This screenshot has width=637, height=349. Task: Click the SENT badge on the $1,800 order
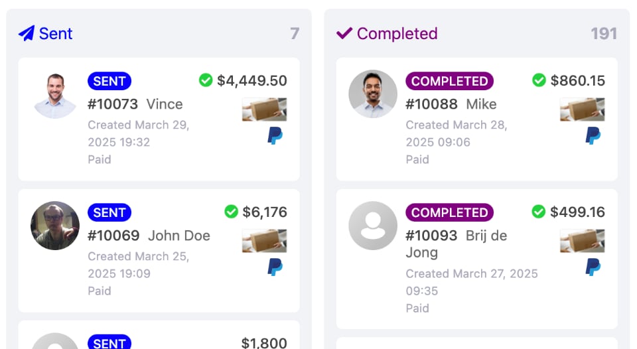pyautogui.click(x=109, y=342)
